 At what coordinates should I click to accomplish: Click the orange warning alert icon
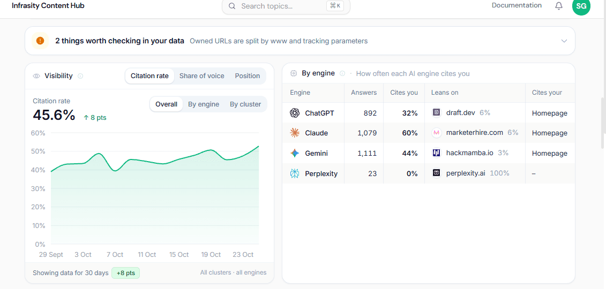pyautogui.click(x=40, y=41)
